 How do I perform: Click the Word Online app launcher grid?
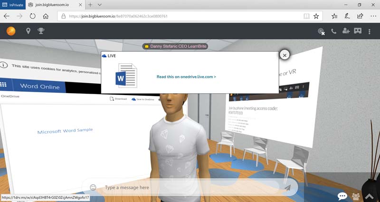pos(3,85)
